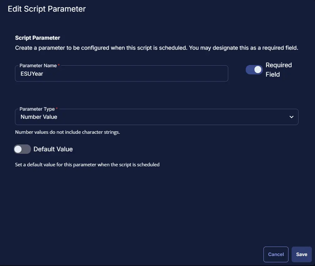Select the Number Value option text

tap(39, 117)
